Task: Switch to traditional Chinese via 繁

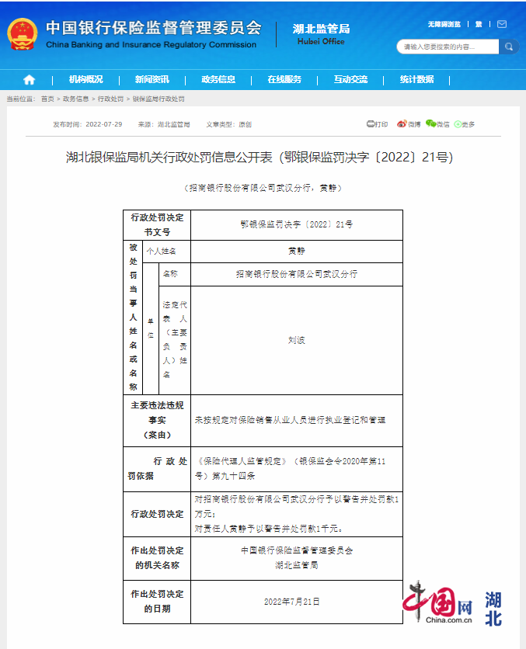Action: click(479, 24)
